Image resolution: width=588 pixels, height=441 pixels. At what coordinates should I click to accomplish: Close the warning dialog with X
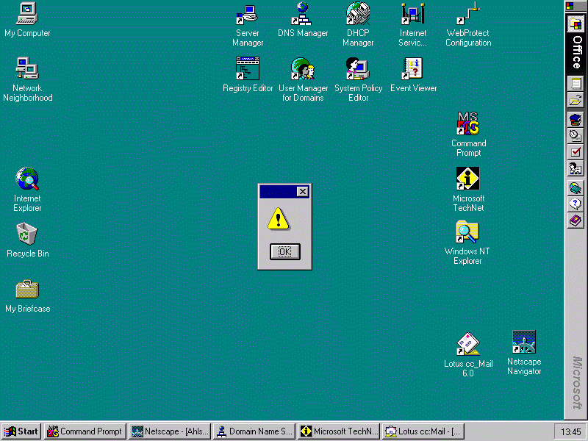coord(303,192)
